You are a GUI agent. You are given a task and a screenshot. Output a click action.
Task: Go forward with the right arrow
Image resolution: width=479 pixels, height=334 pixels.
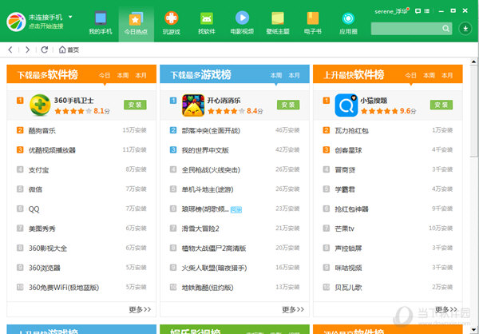tap(27, 50)
